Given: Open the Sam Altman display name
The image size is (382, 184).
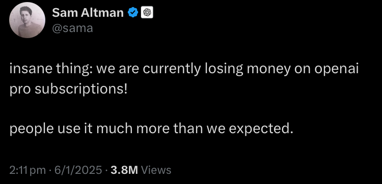Looking at the screenshot, I should coord(88,13).
